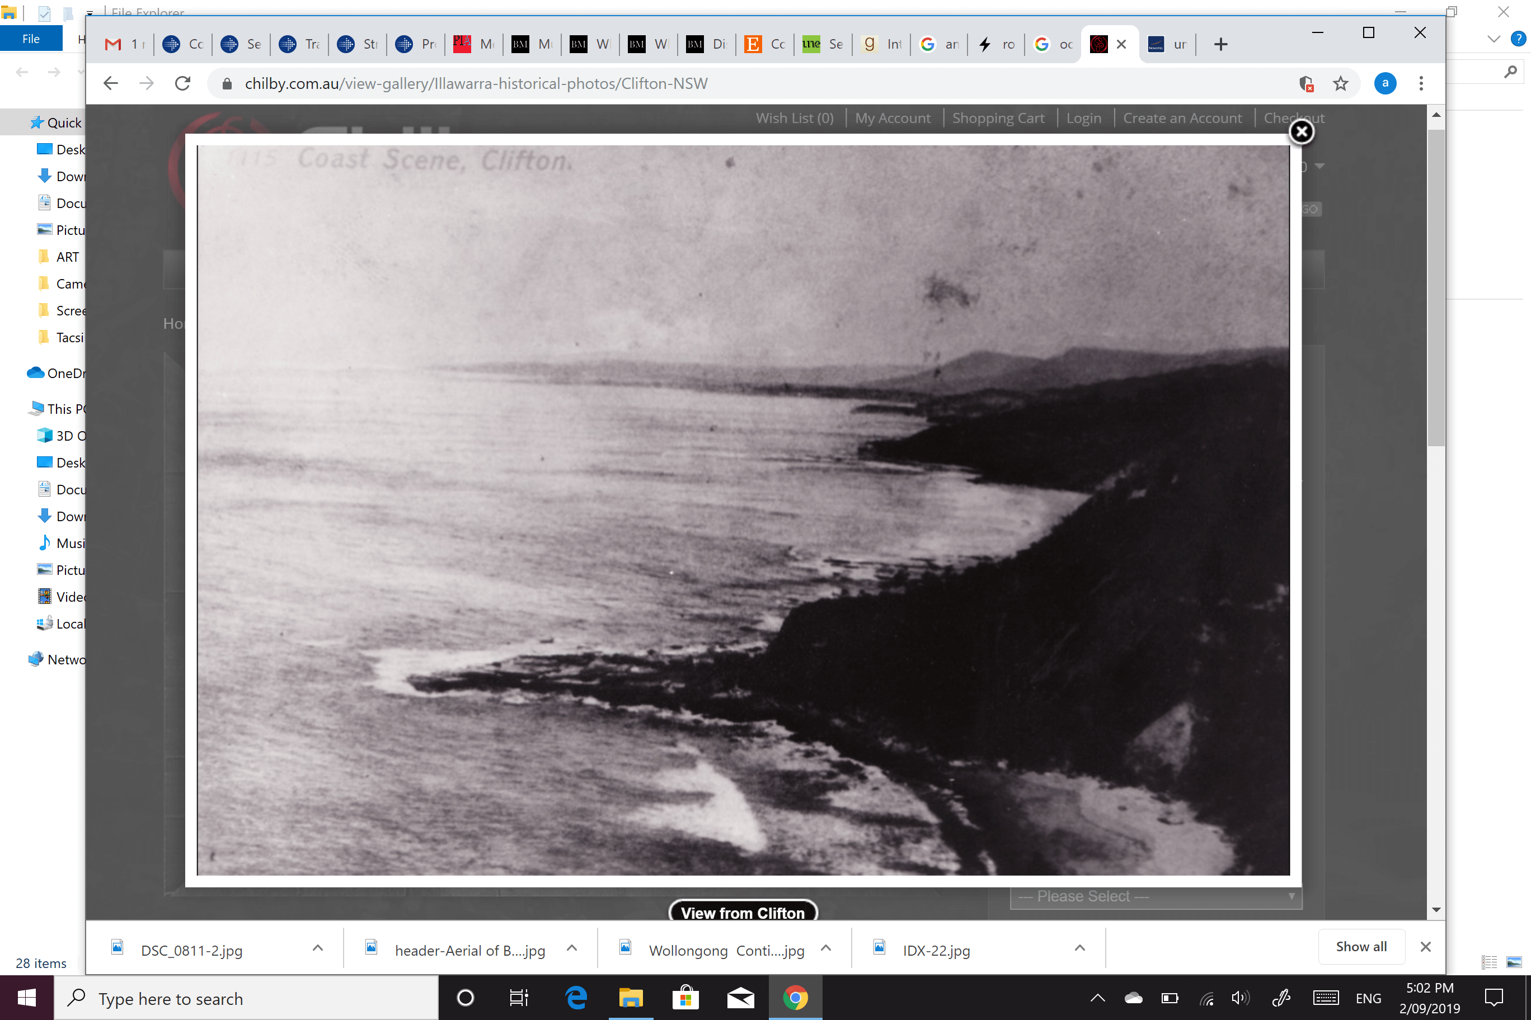Go back to previous page
Viewport: 1531px width, 1020px height.
click(111, 83)
